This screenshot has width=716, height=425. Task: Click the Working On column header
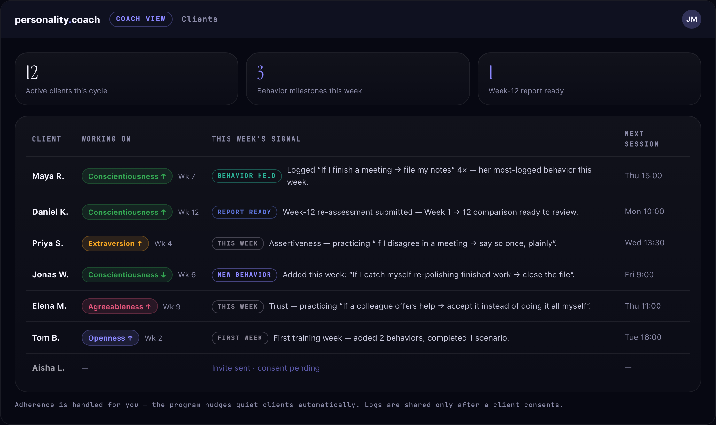[106, 139]
